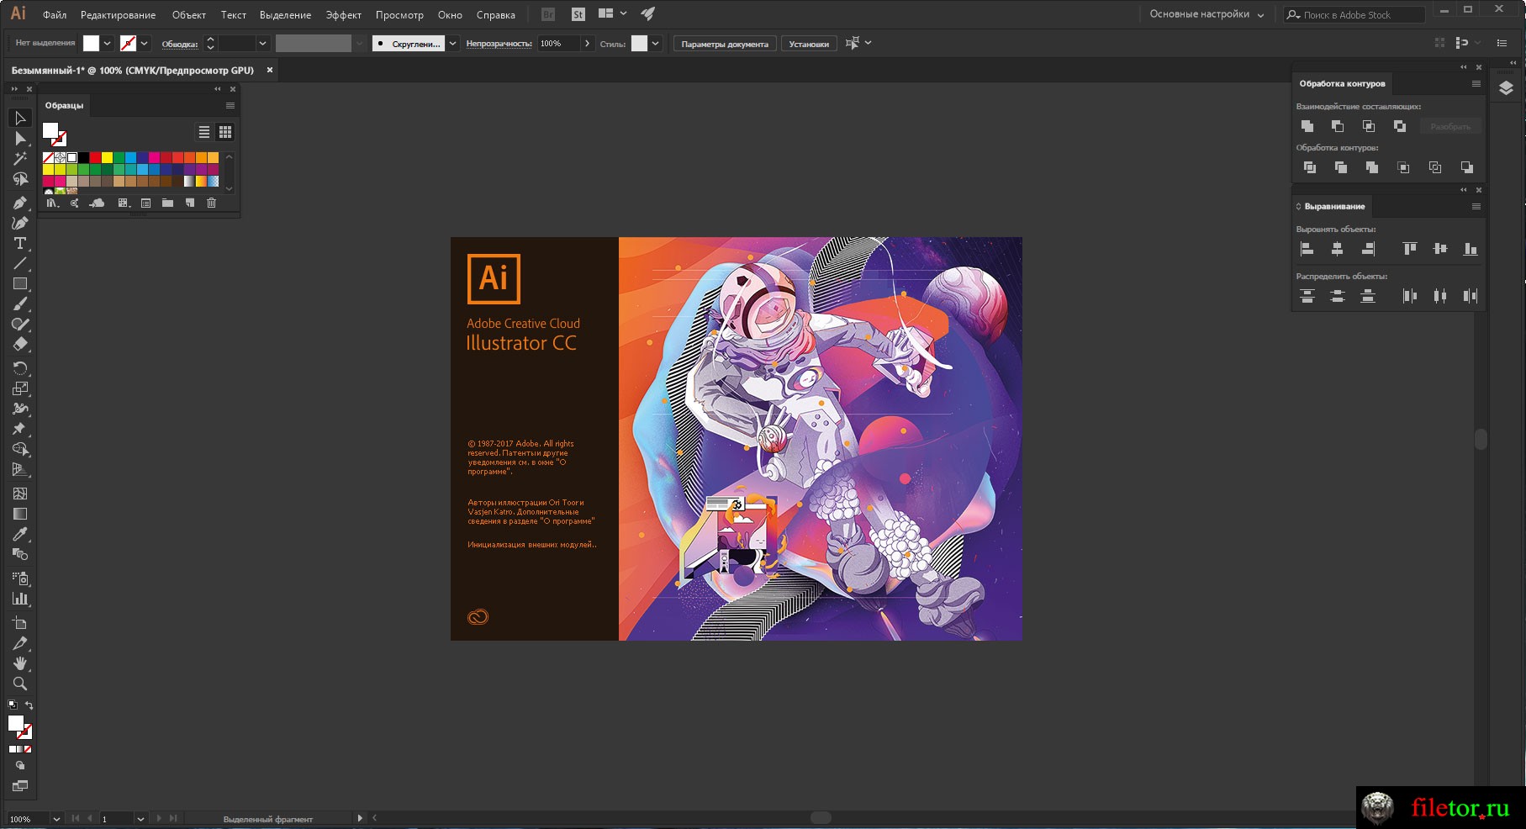Select the Selection (black arrow) tool
The image size is (1526, 829).
(x=20, y=119)
